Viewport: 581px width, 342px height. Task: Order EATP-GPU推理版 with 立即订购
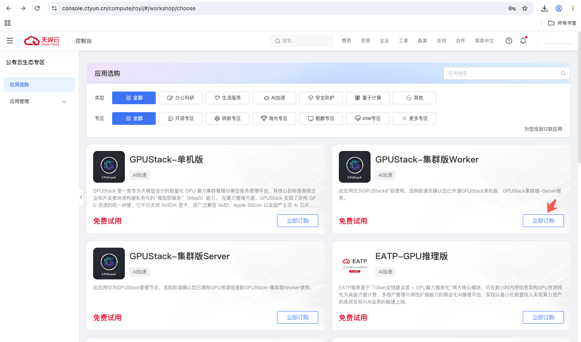tap(543, 317)
